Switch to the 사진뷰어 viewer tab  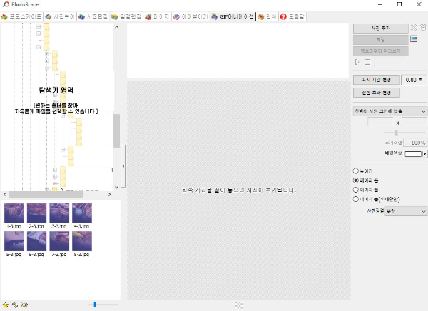[x=60, y=16]
